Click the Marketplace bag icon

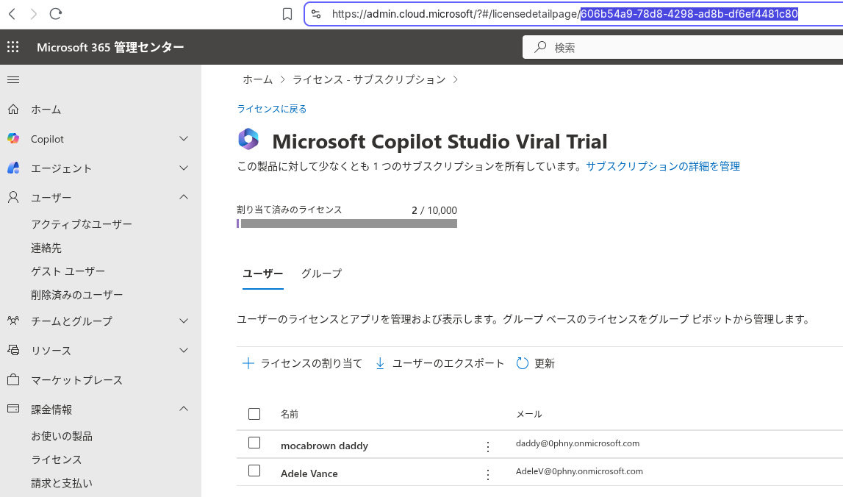point(13,380)
